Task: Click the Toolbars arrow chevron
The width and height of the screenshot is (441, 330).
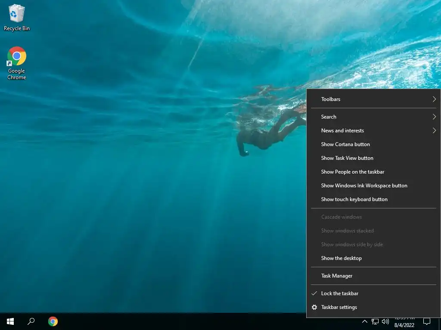Action: (434, 99)
